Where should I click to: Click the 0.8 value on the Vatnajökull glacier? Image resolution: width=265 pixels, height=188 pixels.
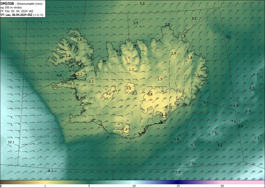(150, 94)
